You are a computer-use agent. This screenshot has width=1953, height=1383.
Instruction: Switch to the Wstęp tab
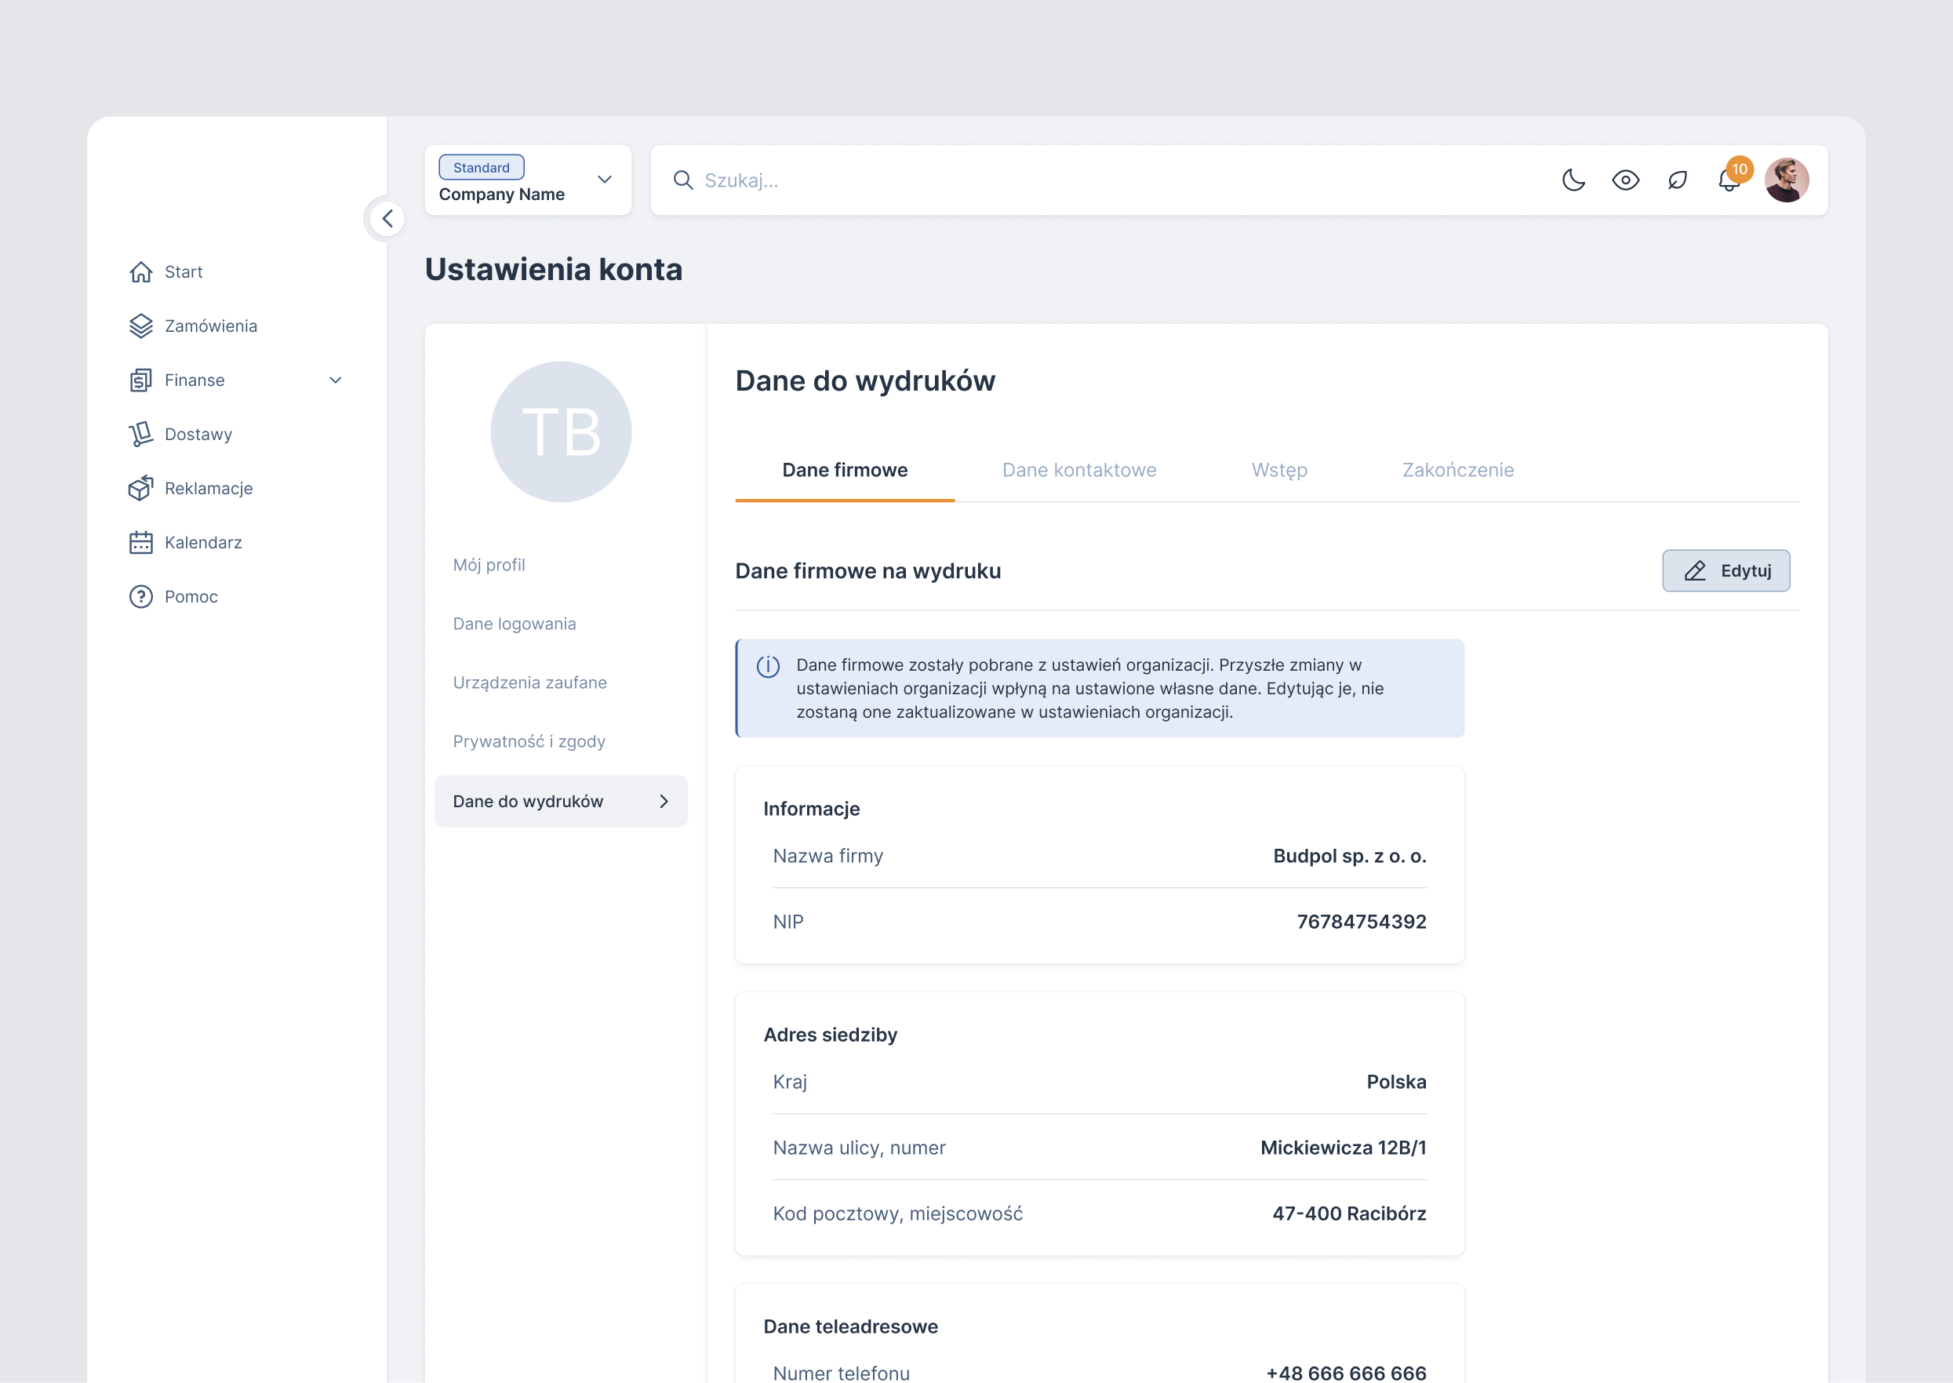[x=1278, y=470]
